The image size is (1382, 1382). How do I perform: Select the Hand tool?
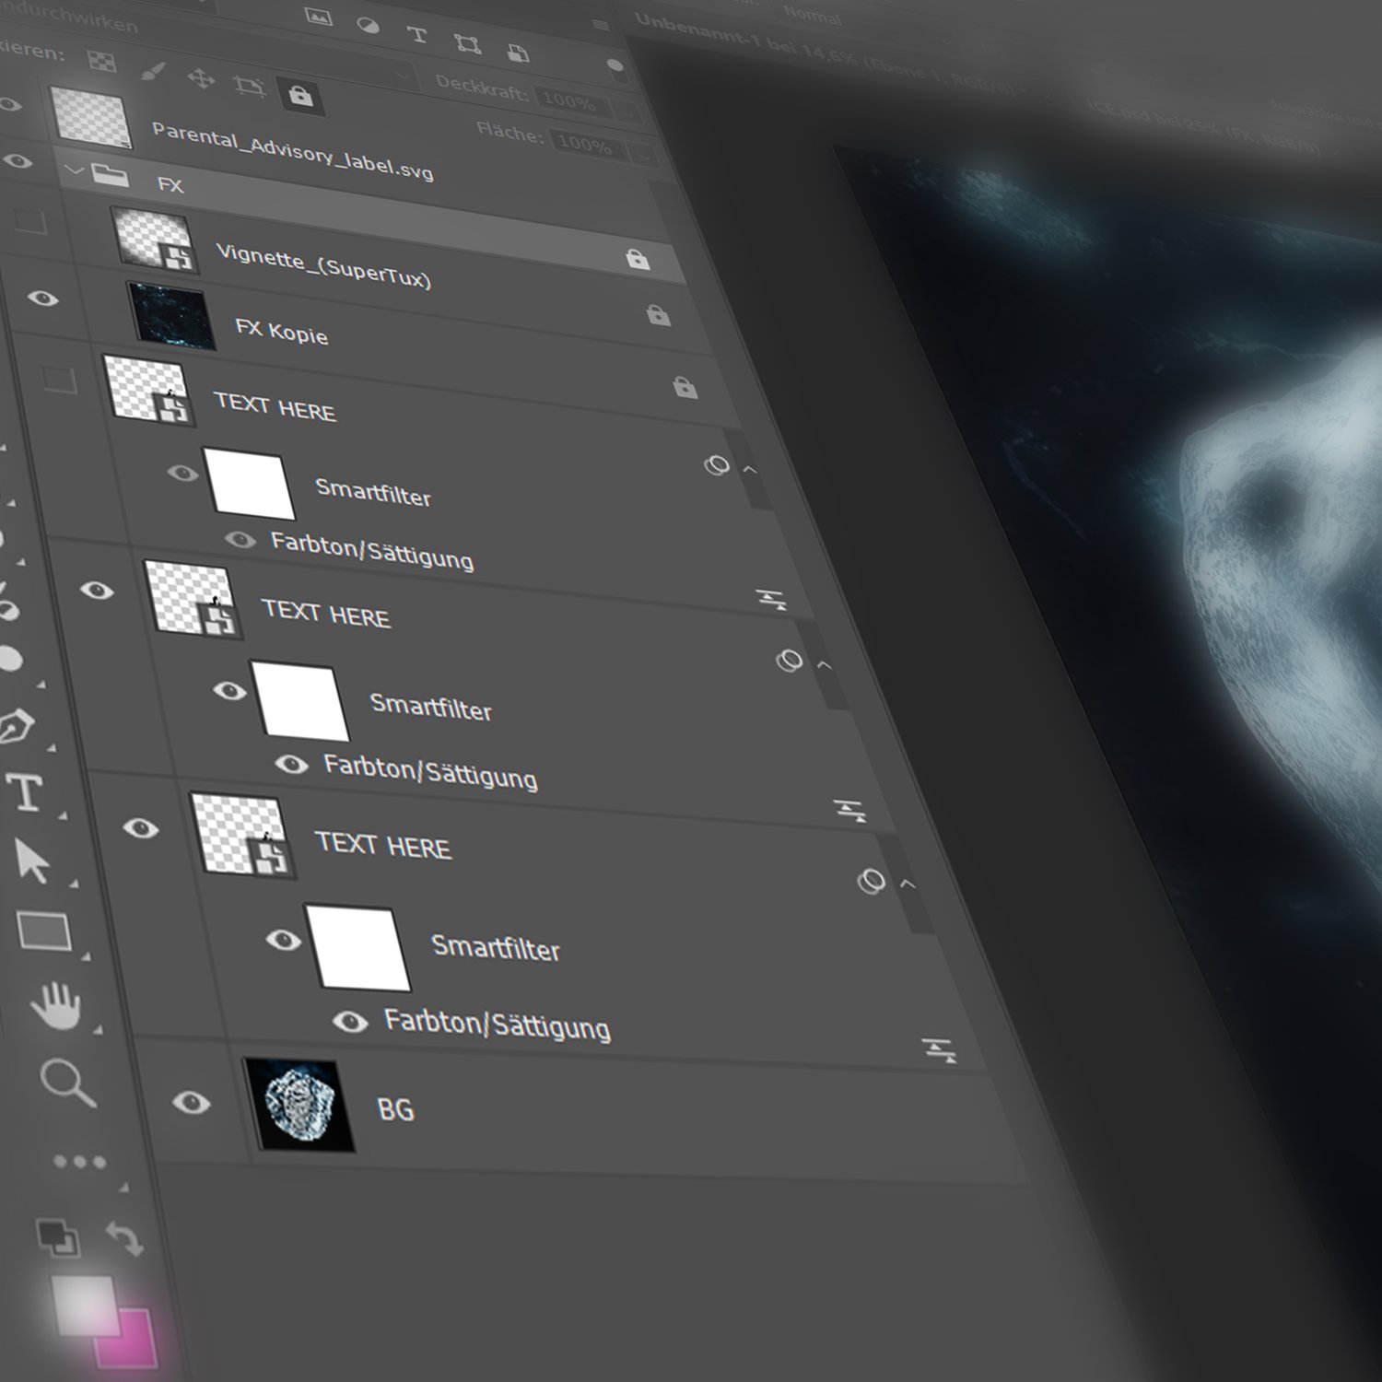coord(55,1004)
